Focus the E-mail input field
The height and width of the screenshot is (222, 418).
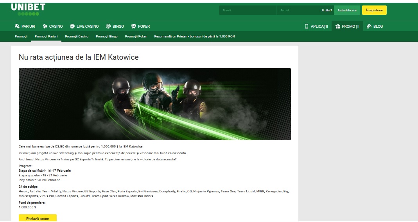(x=248, y=11)
